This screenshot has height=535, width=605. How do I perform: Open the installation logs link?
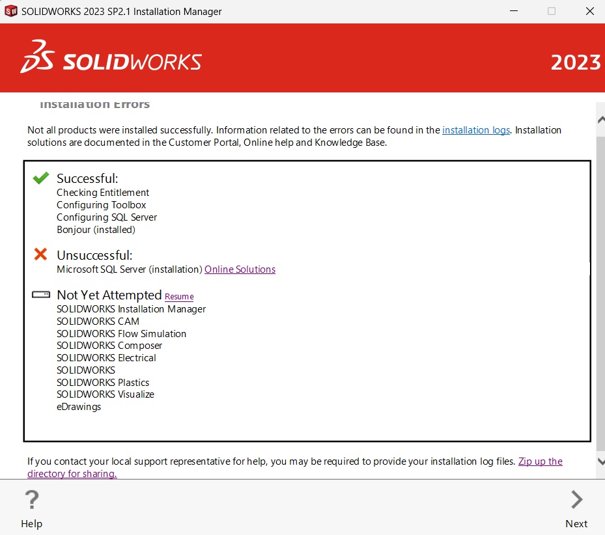click(x=476, y=130)
